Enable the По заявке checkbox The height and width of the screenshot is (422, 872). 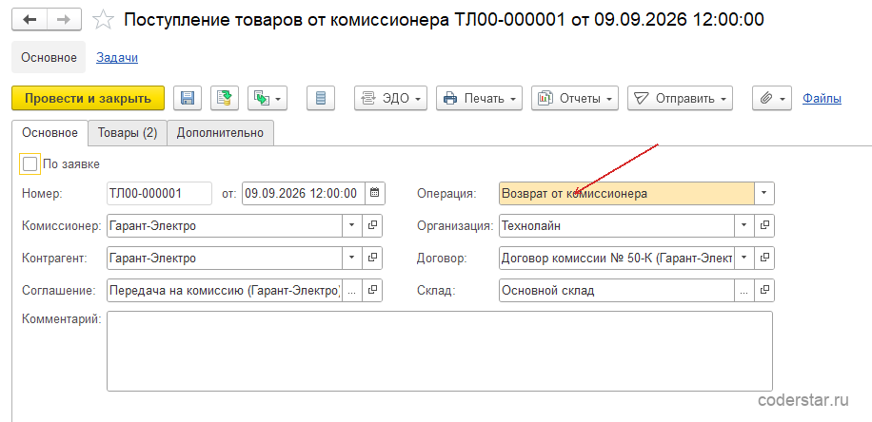coord(30,164)
